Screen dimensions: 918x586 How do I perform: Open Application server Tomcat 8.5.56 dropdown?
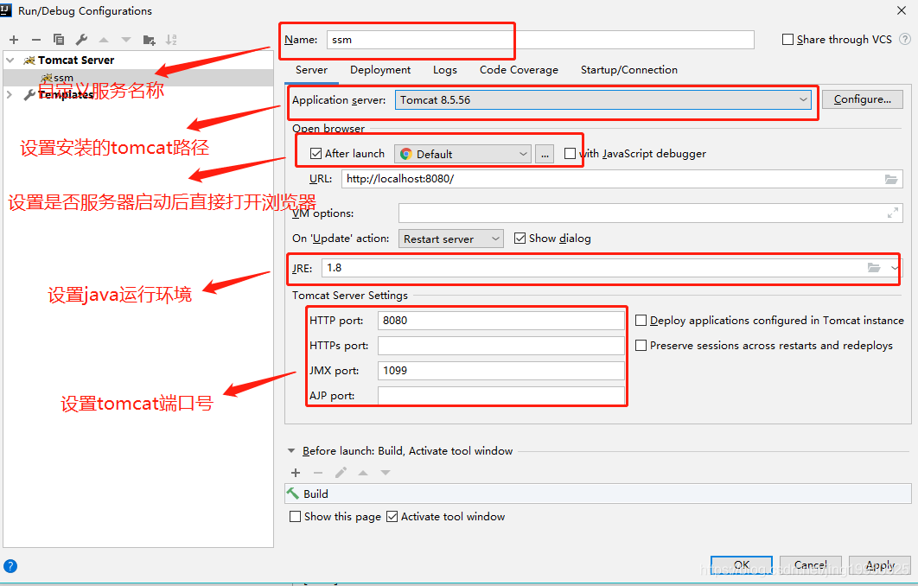click(603, 99)
